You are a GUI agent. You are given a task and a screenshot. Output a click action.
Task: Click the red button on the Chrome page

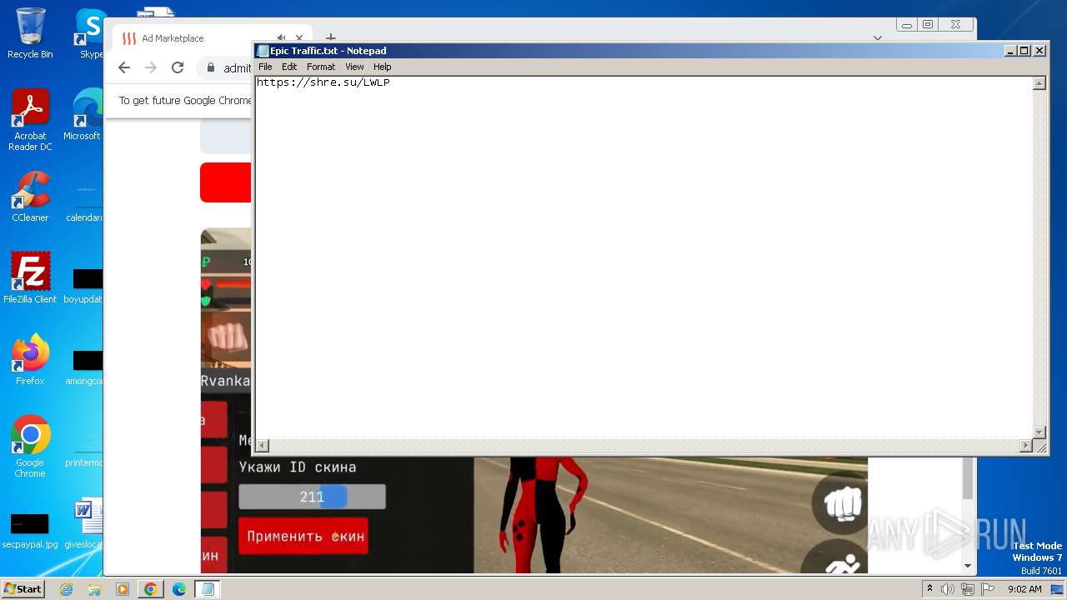coord(226,182)
